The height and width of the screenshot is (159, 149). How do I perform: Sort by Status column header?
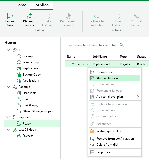pyautogui.click(x=141, y=57)
